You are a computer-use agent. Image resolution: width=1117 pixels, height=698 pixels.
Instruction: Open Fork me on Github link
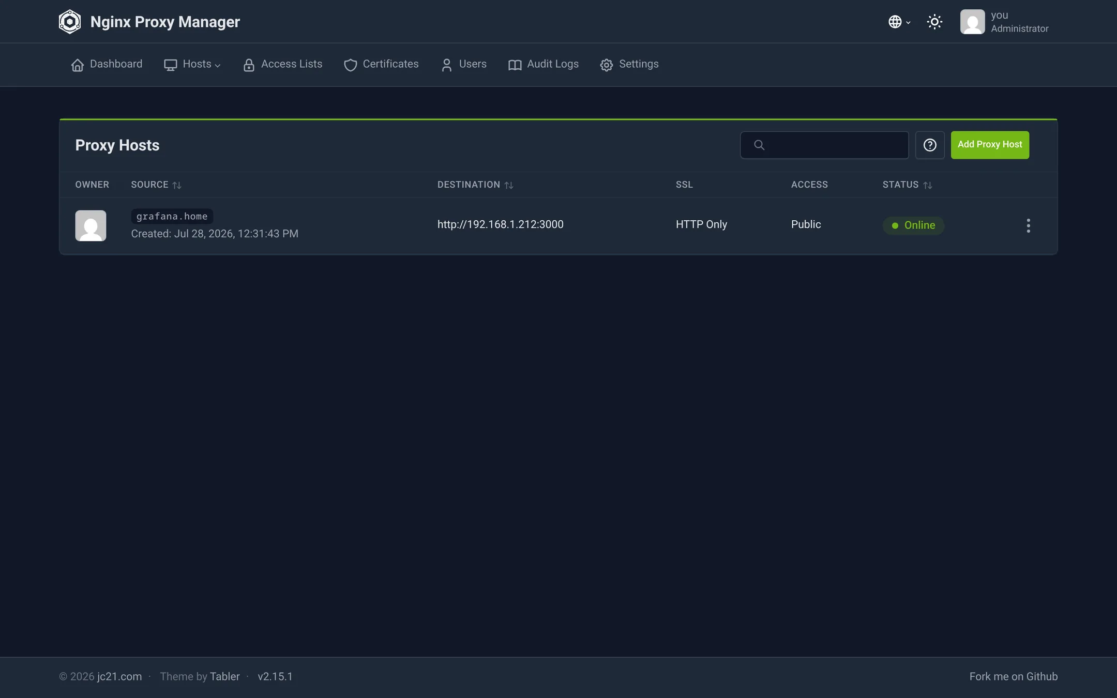tap(1014, 676)
